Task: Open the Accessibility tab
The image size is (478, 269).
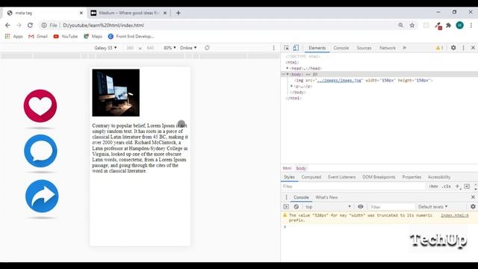Action: click(x=439, y=177)
